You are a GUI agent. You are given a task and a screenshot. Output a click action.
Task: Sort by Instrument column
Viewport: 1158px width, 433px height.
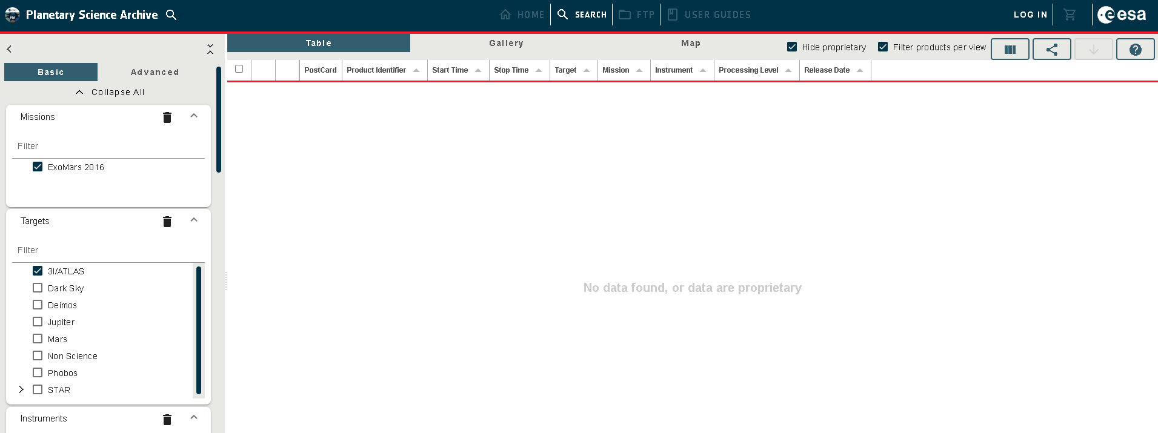pyautogui.click(x=682, y=70)
